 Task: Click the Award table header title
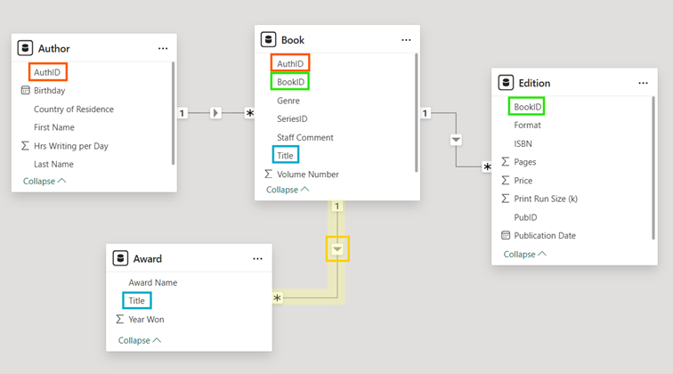point(147,258)
